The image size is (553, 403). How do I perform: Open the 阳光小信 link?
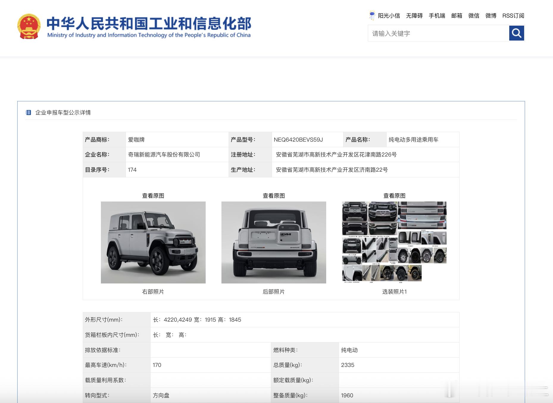(x=389, y=16)
